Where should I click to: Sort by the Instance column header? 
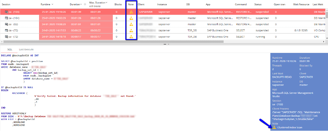[162, 4]
